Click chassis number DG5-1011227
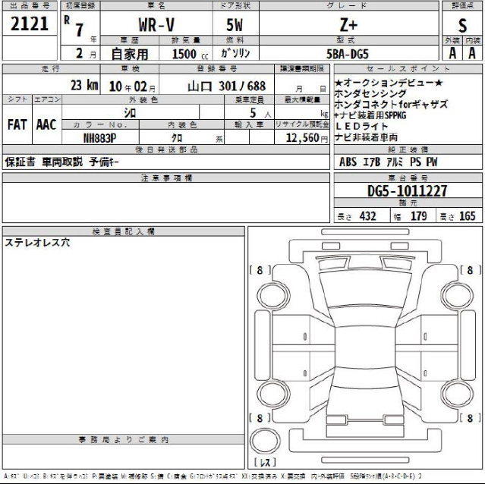 (408, 192)
